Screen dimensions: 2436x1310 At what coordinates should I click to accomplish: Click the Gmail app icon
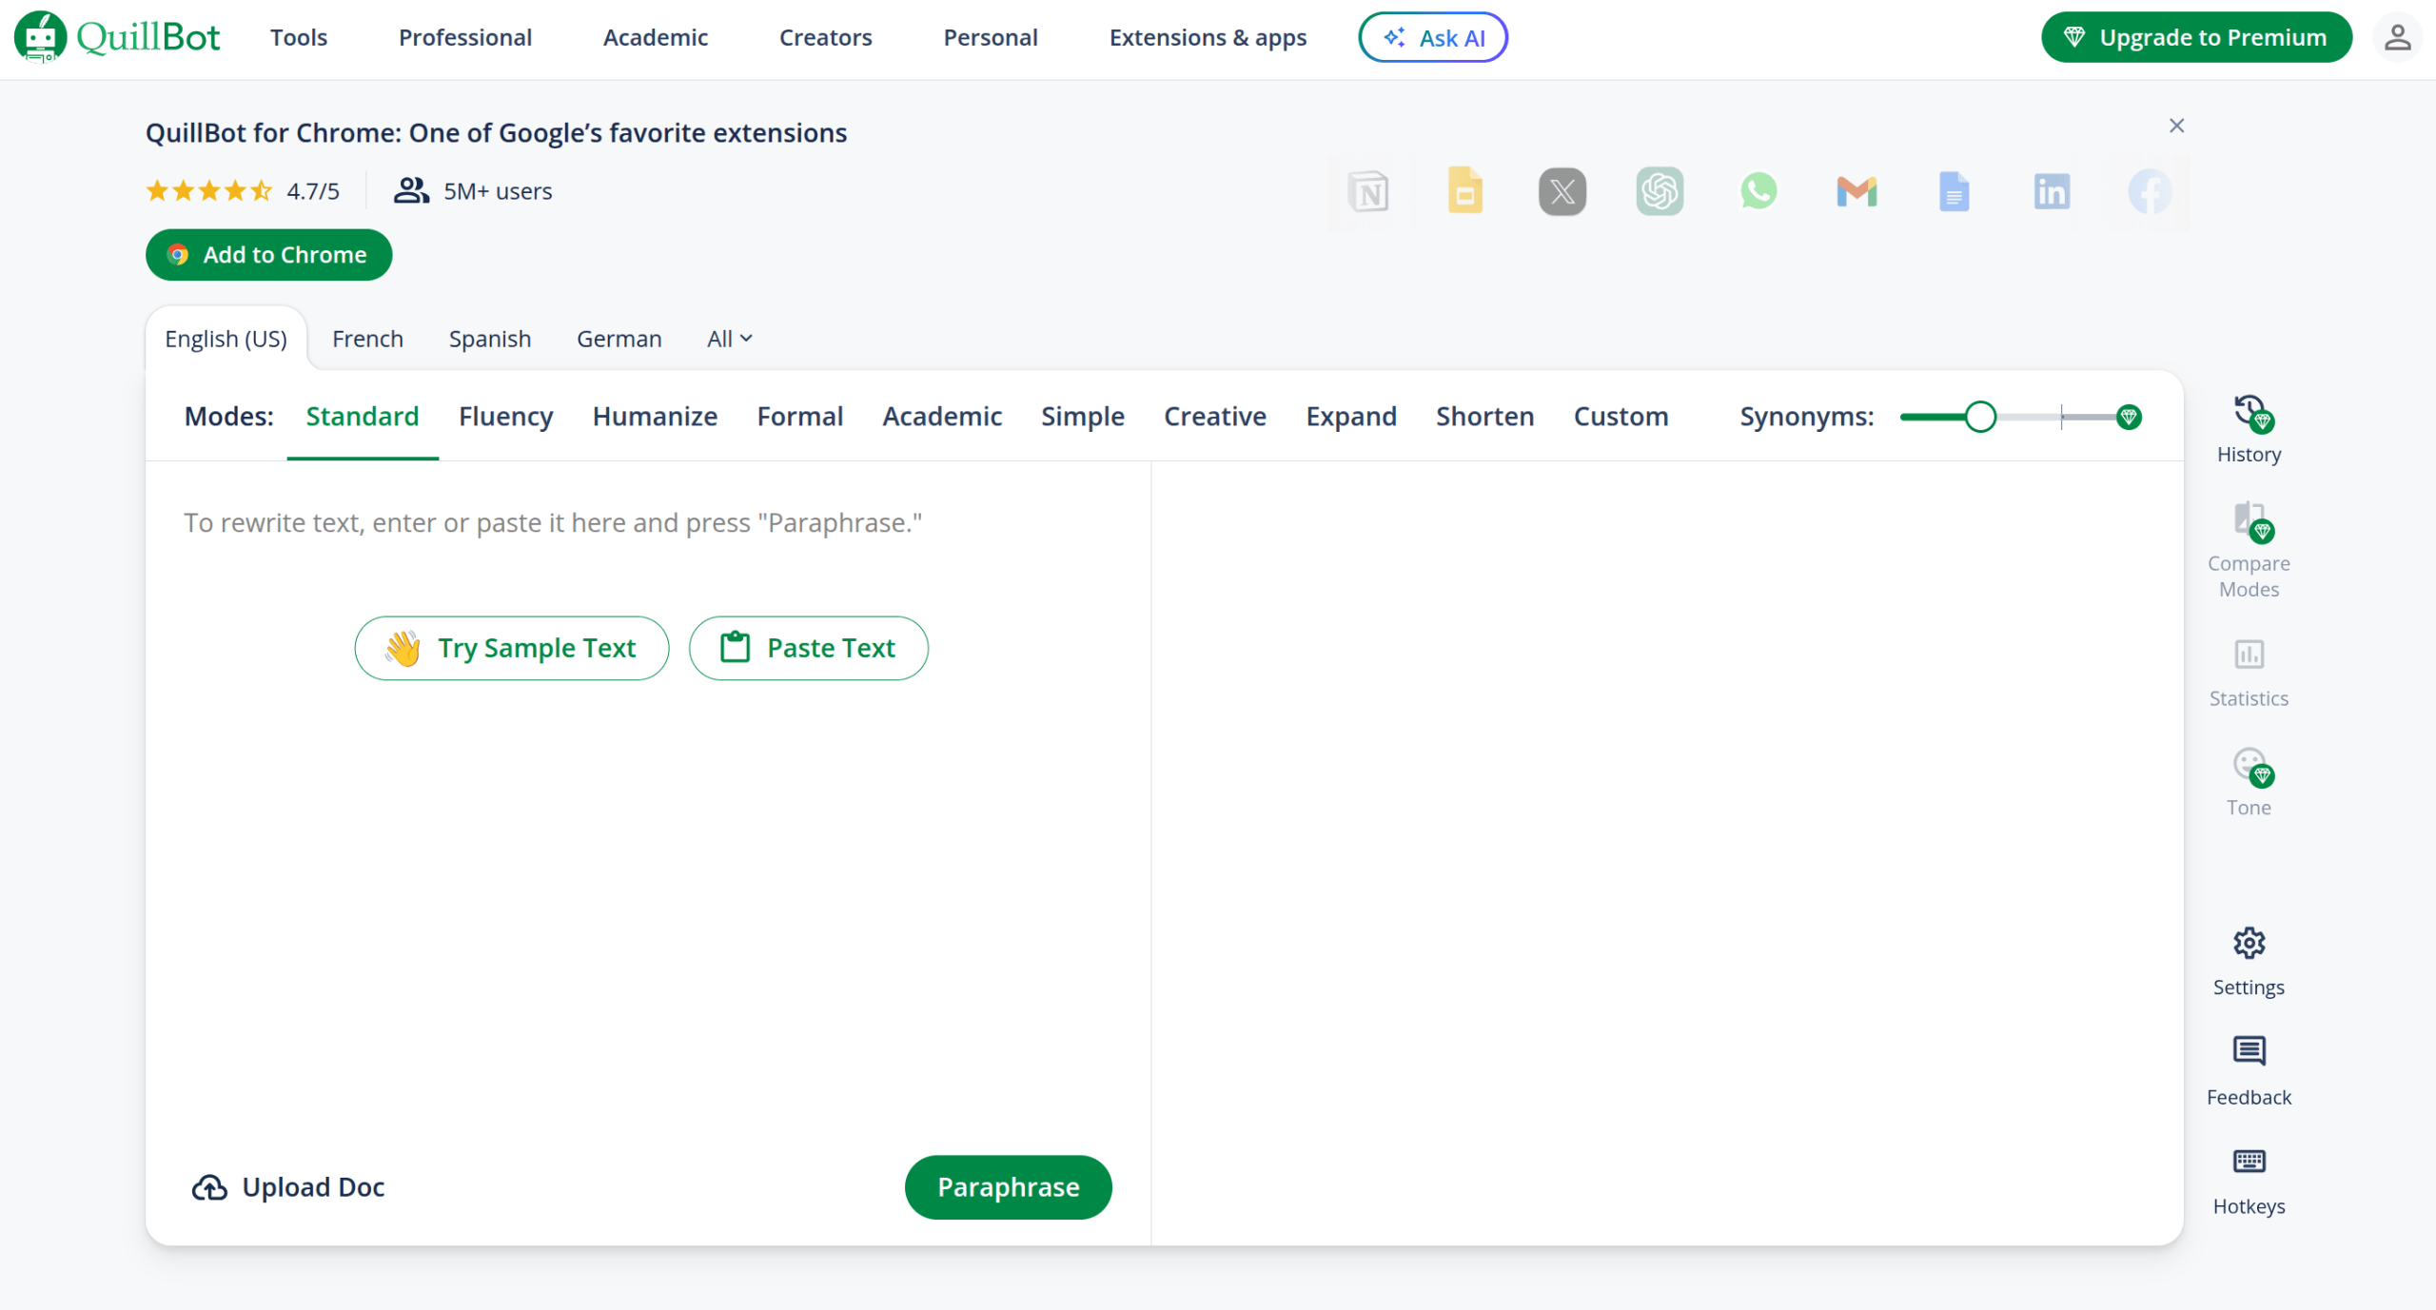click(x=1856, y=192)
